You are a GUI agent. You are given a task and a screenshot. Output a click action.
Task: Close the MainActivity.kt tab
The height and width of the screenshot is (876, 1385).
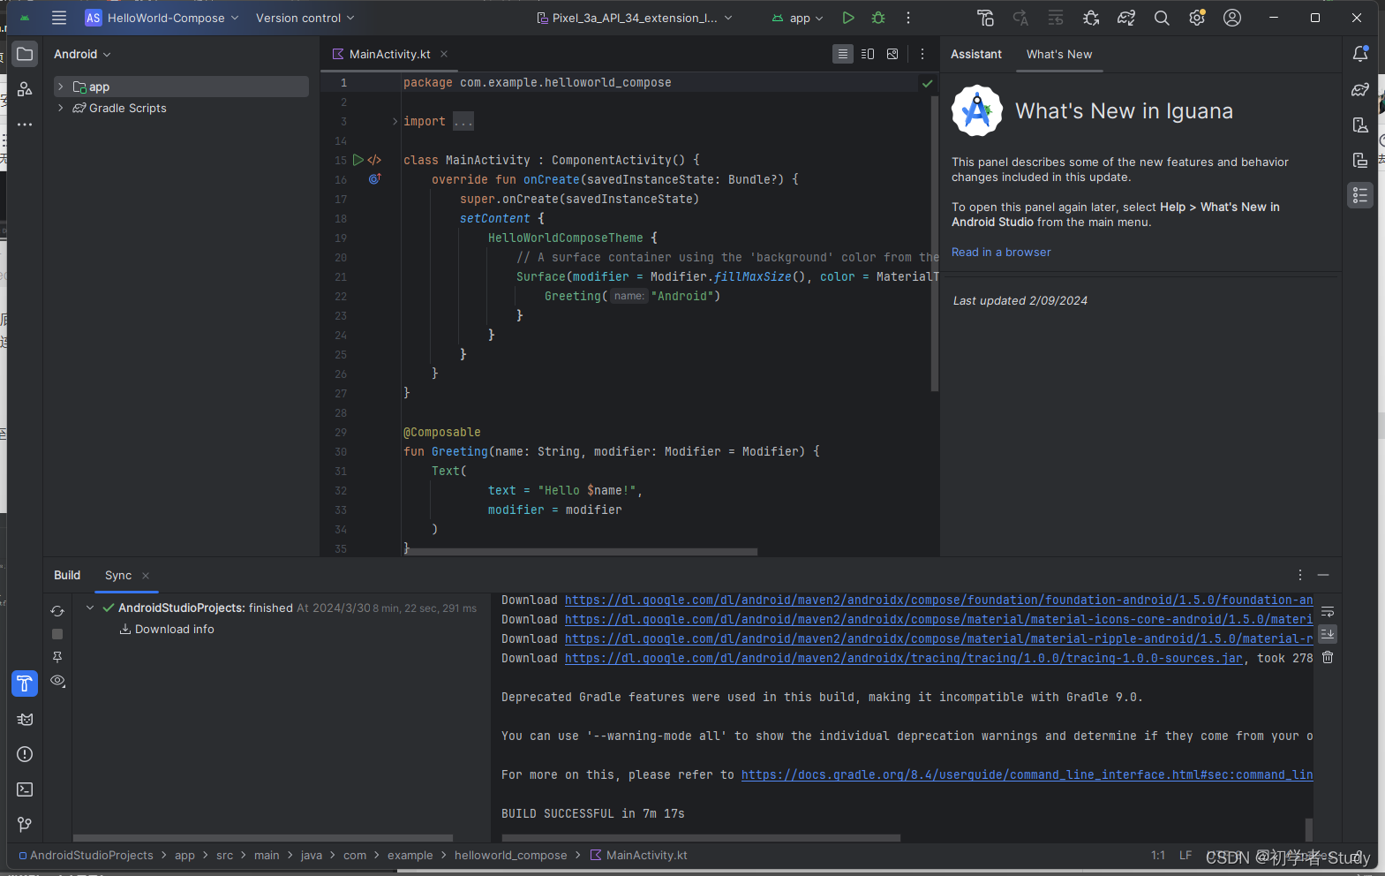(444, 54)
